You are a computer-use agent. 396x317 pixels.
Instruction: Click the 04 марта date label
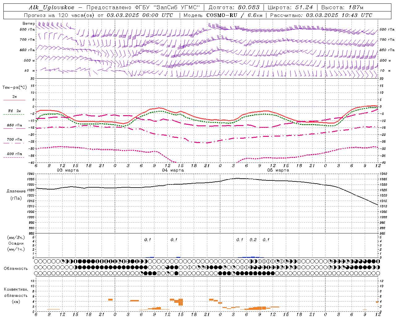tap(173, 170)
